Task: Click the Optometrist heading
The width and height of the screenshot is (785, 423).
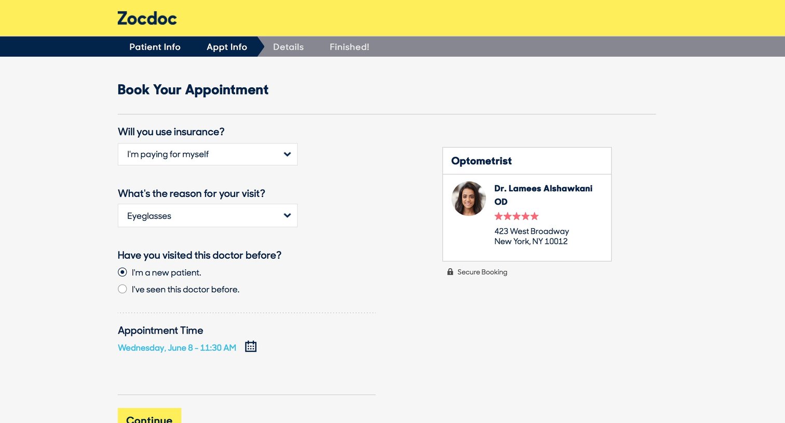Action: point(481,161)
